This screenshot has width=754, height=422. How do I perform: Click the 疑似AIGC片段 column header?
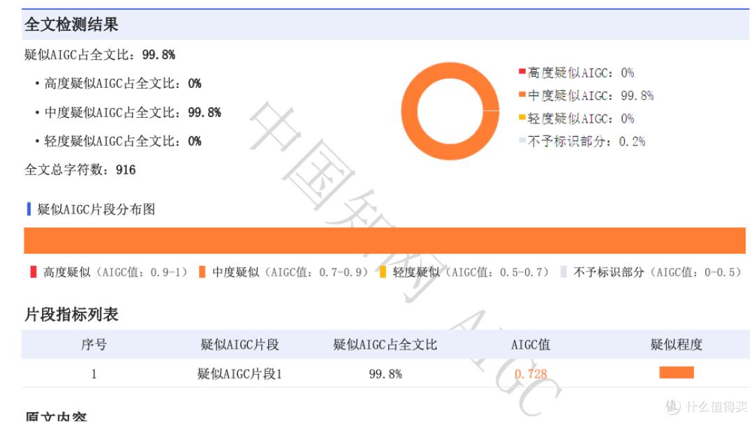pos(239,345)
